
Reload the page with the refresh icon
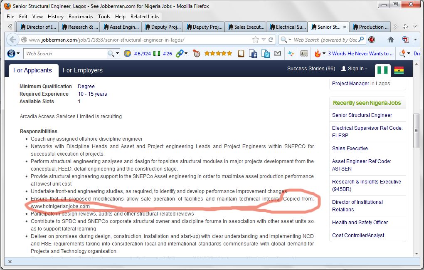[x=271, y=40]
